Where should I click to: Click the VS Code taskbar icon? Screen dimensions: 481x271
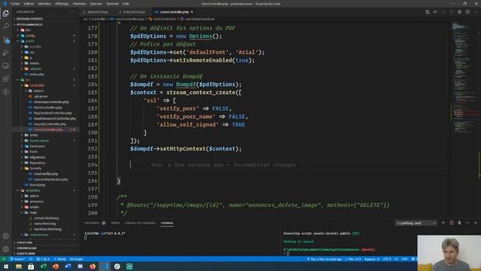pyautogui.click(x=105, y=266)
